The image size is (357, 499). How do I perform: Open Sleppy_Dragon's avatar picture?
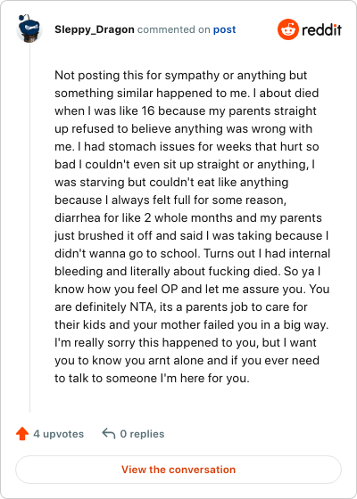[29, 28]
